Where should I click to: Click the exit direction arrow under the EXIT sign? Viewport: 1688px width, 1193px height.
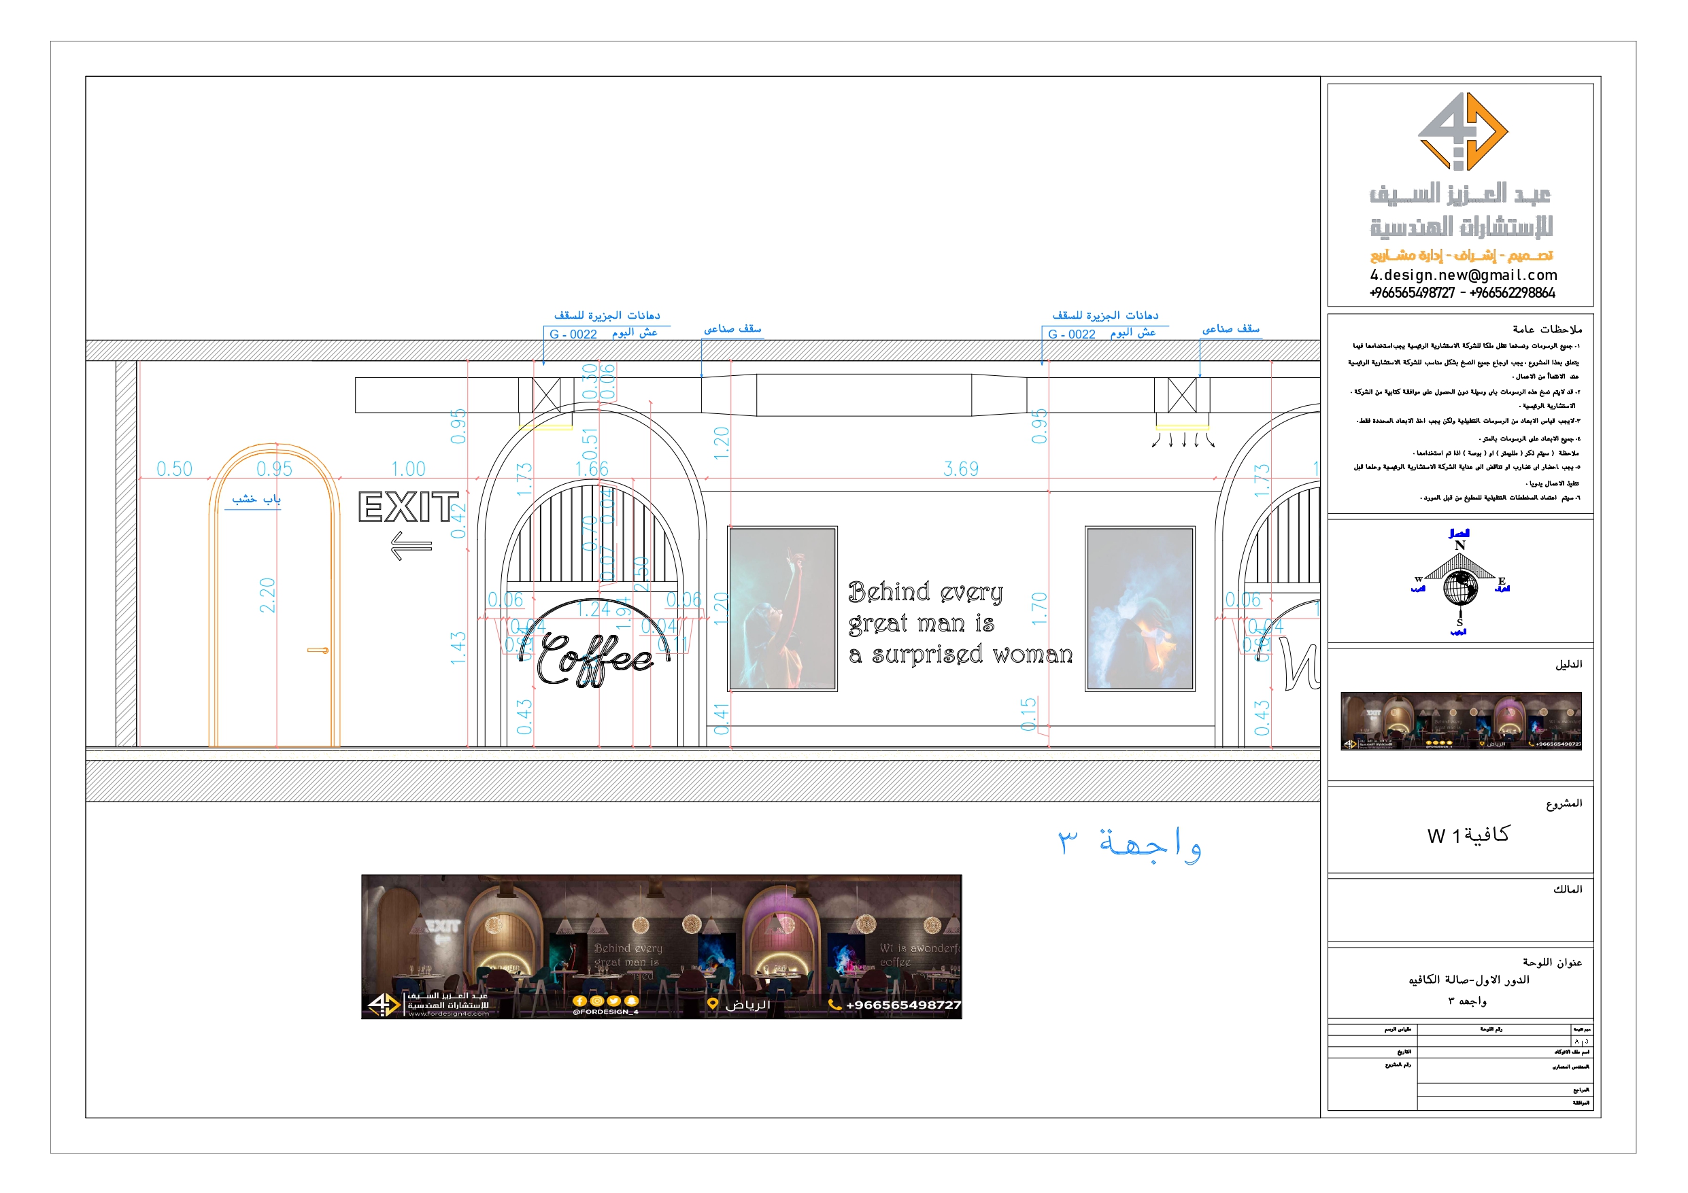click(411, 545)
